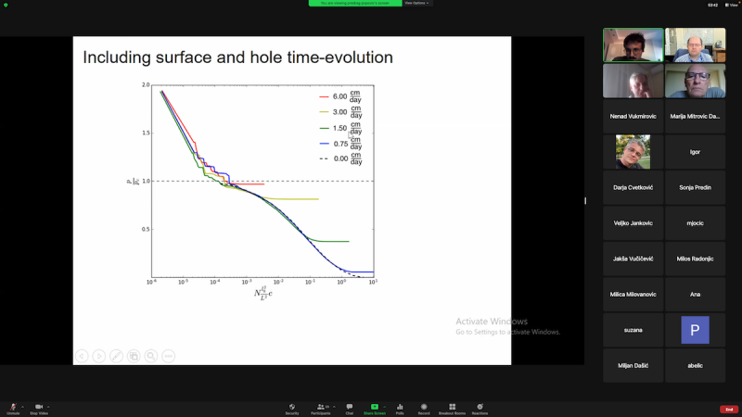
Task: Click the zoom magnifier on slide
Action: click(x=151, y=356)
